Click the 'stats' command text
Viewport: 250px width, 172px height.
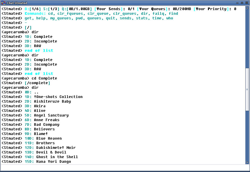pyautogui.click(x=142, y=18)
